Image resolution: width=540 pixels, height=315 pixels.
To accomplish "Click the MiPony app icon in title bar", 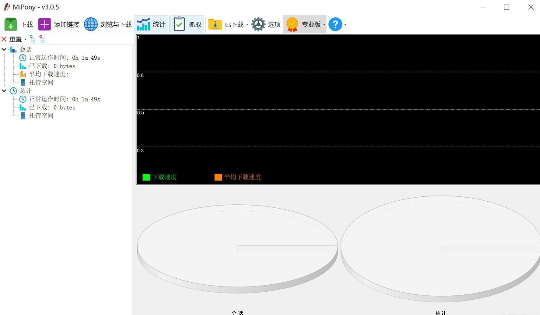I will click(7, 7).
